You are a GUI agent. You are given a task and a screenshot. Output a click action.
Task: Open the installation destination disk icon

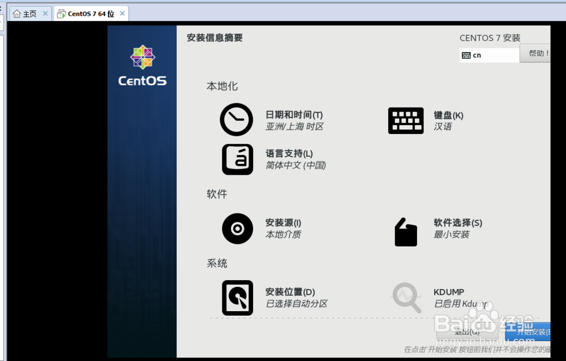238,298
